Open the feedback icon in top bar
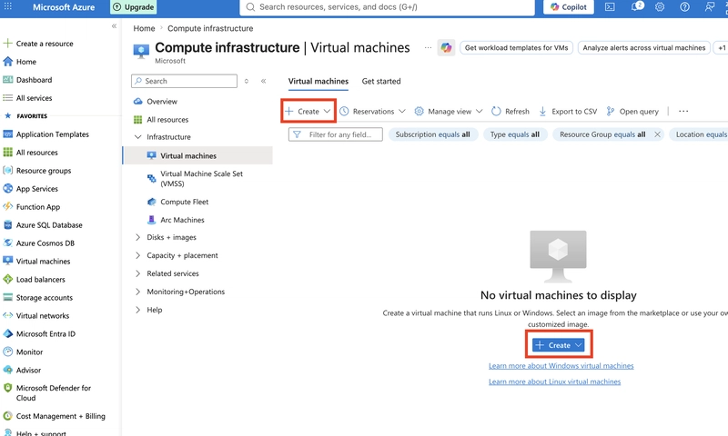Viewport: 728px width, 436px height. click(710, 7)
